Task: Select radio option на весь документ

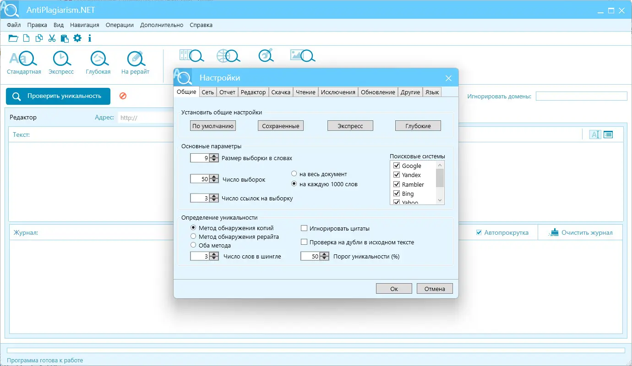Action: (294, 174)
